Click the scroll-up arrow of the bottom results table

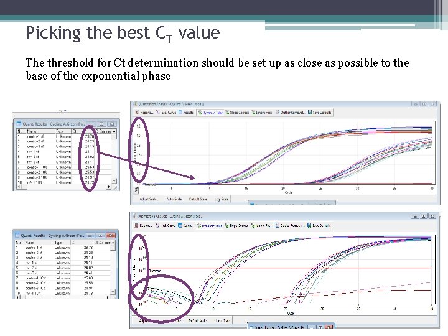pos(113,242)
